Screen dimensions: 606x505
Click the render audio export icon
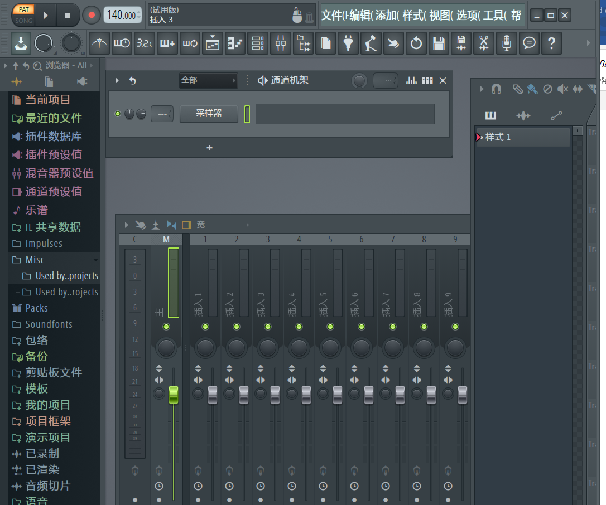[461, 43]
